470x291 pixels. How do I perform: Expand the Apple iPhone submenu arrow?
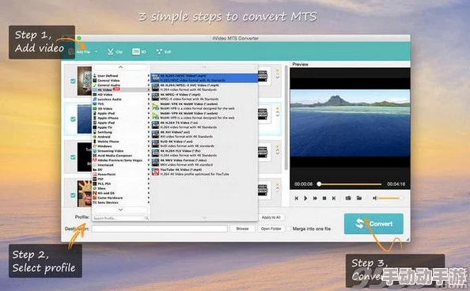(x=149, y=118)
